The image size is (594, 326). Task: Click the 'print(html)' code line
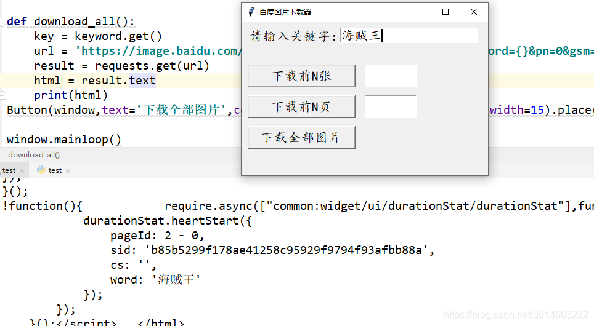71,95
